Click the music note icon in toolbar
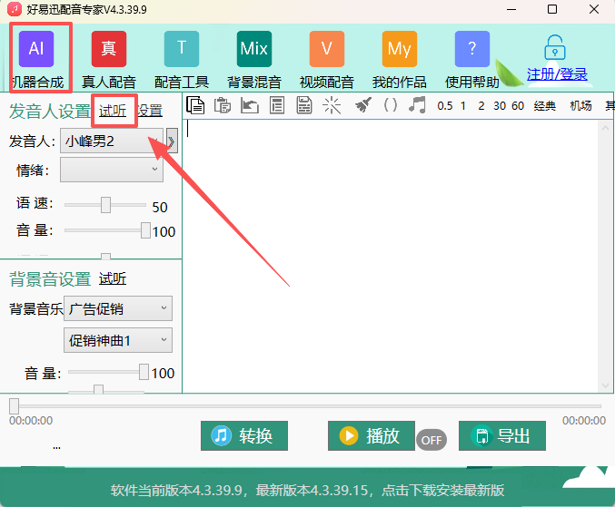The width and height of the screenshot is (615, 507). click(417, 105)
